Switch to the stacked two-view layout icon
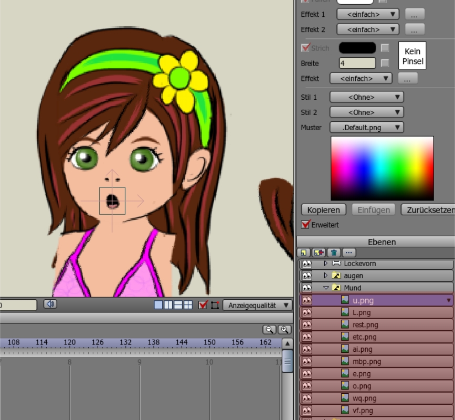Image resolution: width=455 pixels, height=420 pixels. (178, 305)
